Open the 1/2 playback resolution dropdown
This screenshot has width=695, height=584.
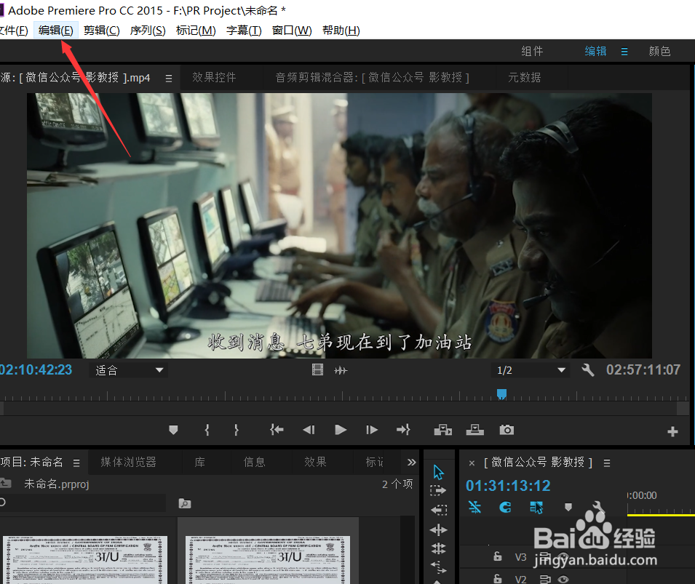(531, 370)
